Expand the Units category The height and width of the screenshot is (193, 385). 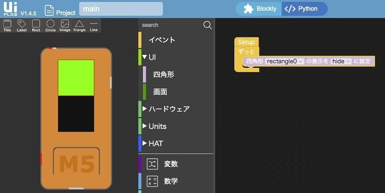(x=144, y=126)
